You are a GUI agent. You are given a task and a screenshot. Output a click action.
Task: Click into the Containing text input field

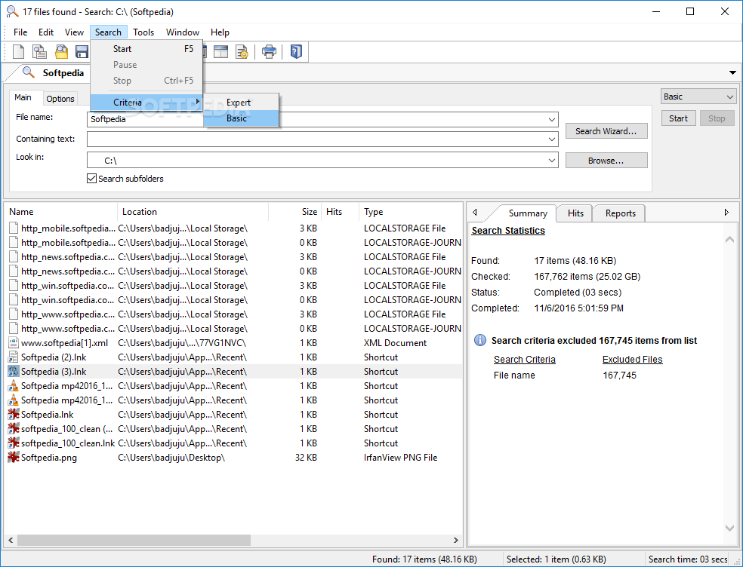(322, 139)
